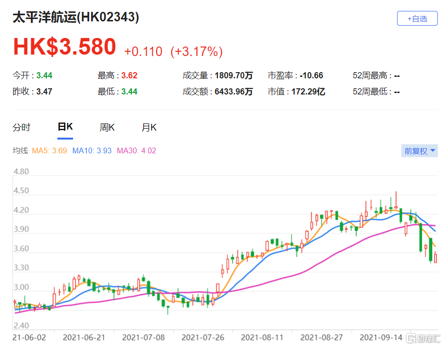
Task: Click the stock title 太平洋航运(HK02343)
Action: point(76,17)
